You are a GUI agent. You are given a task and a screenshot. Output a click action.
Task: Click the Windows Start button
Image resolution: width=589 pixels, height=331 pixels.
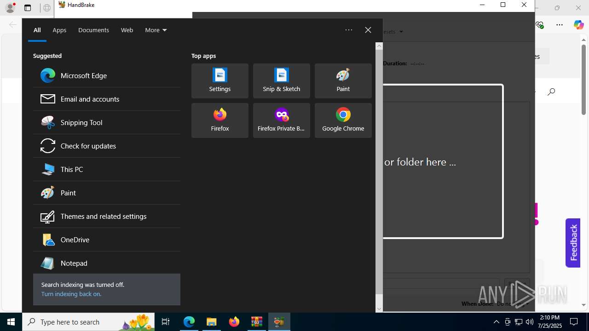coord(11,322)
